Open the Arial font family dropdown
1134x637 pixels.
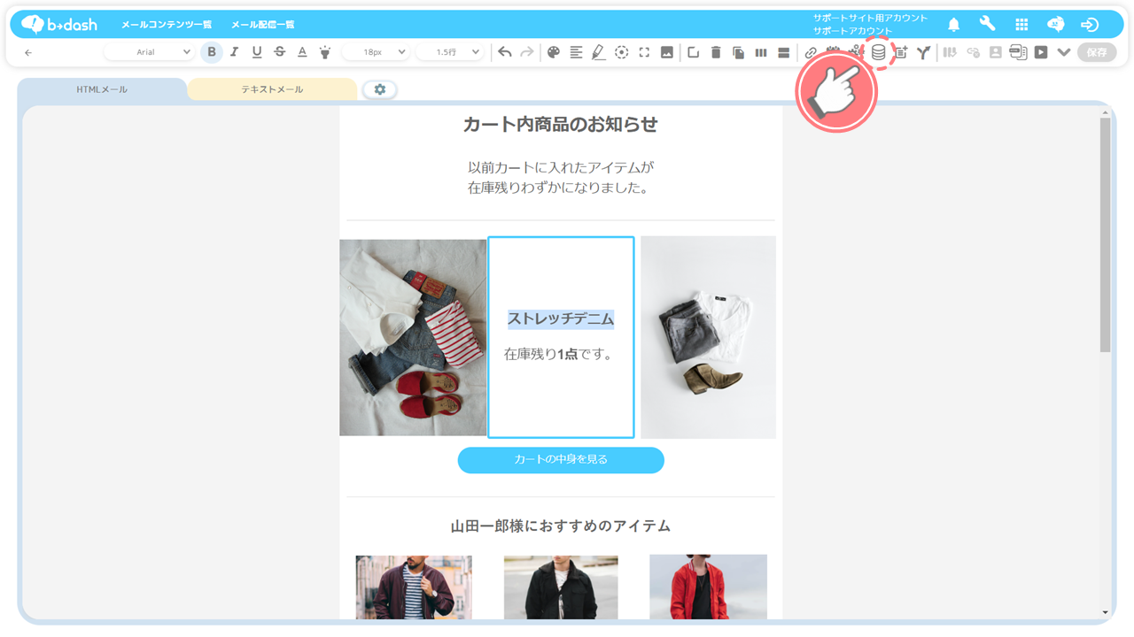tap(150, 52)
